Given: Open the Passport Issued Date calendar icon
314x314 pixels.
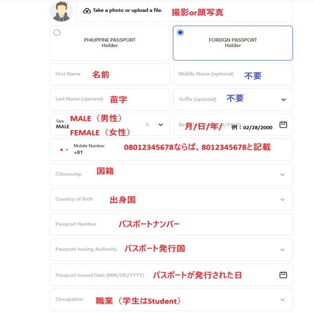Looking at the screenshot, I should [x=283, y=275].
